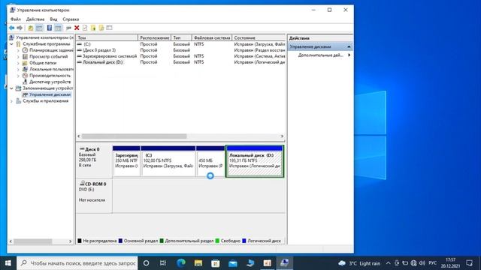This screenshot has width=481, height=270.
Task: Open the notification center icon
Action: 469,263
